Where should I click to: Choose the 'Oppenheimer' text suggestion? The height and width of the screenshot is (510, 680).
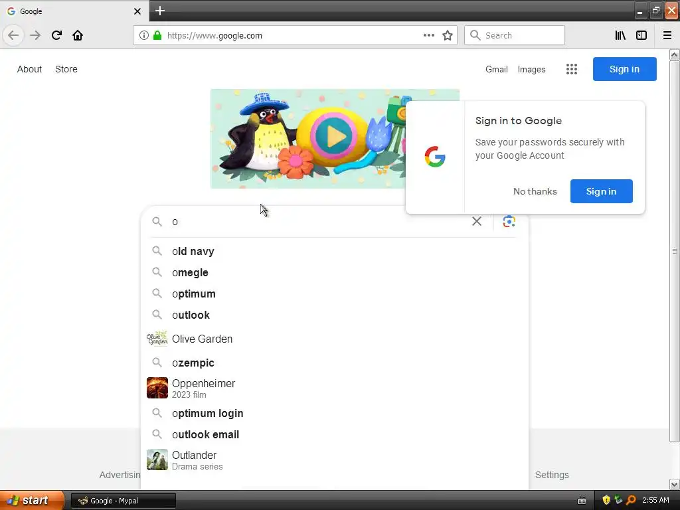(203, 383)
